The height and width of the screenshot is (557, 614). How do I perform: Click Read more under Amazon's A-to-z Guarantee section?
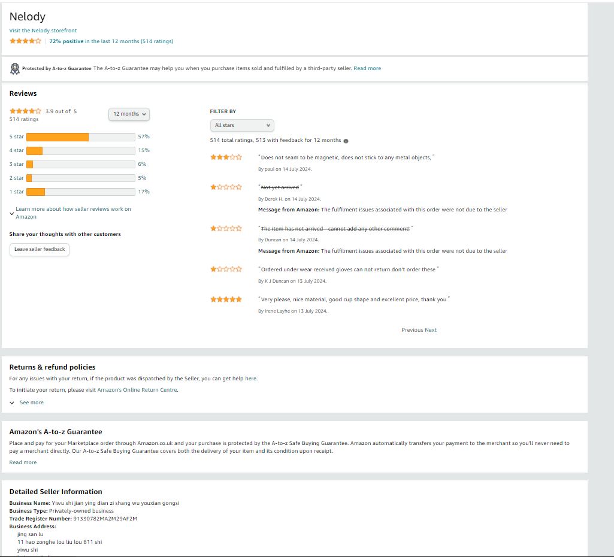tap(23, 462)
